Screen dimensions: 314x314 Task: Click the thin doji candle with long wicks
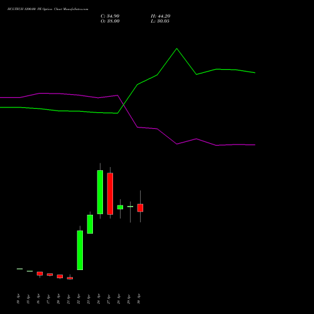pos(130,207)
